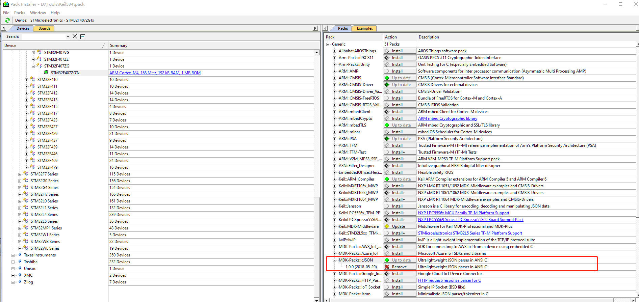
Task: Click the yellow update icon for Keil::MDK-Middleware
Action: [x=387, y=226]
